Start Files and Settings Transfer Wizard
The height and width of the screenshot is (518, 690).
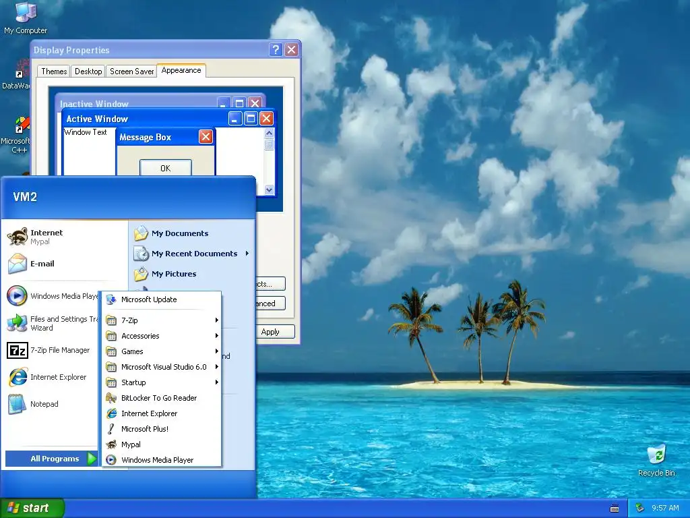click(x=52, y=323)
